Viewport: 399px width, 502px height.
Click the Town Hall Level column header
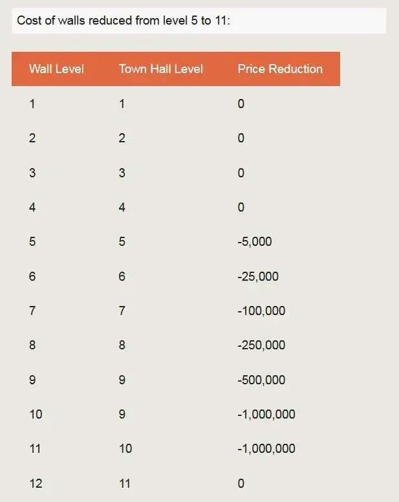pyautogui.click(x=161, y=69)
